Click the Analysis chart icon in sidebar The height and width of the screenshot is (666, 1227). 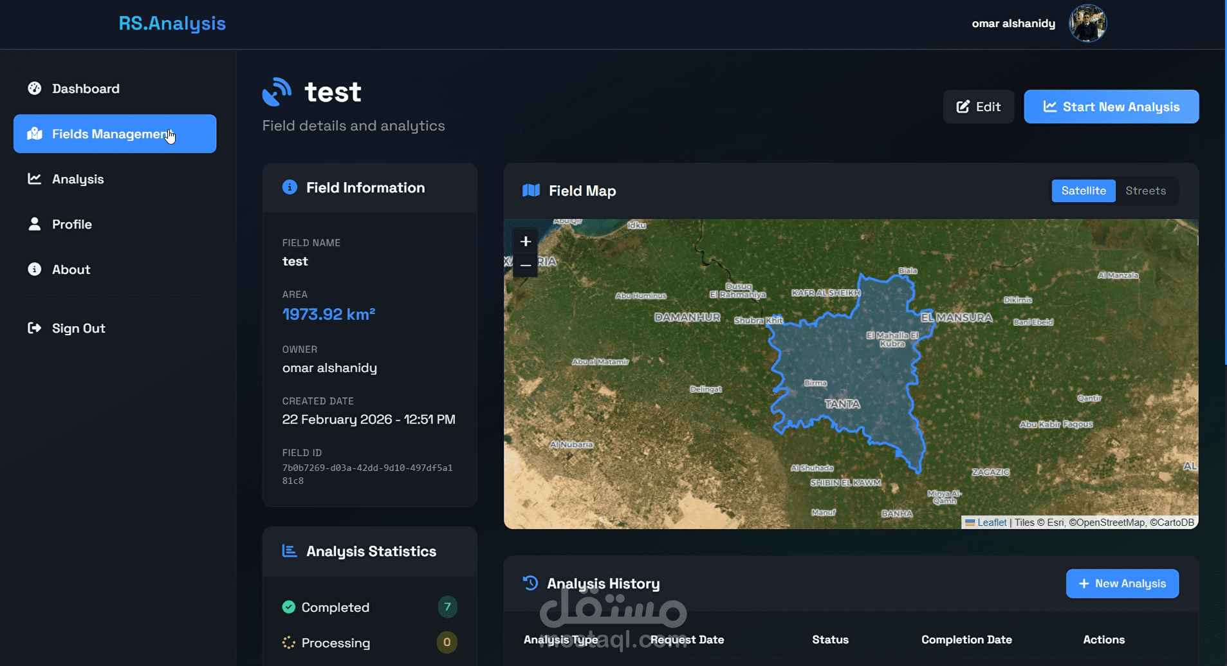[35, 178]
